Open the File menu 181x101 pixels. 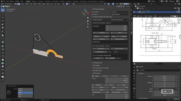click(x=4, y=1)
